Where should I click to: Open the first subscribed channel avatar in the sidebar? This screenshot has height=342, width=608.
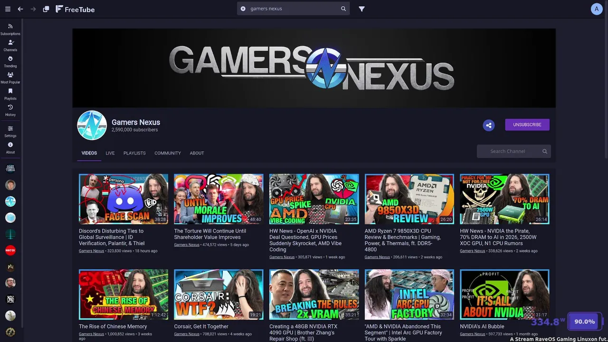pyautogui.click(x=10, y=169)
